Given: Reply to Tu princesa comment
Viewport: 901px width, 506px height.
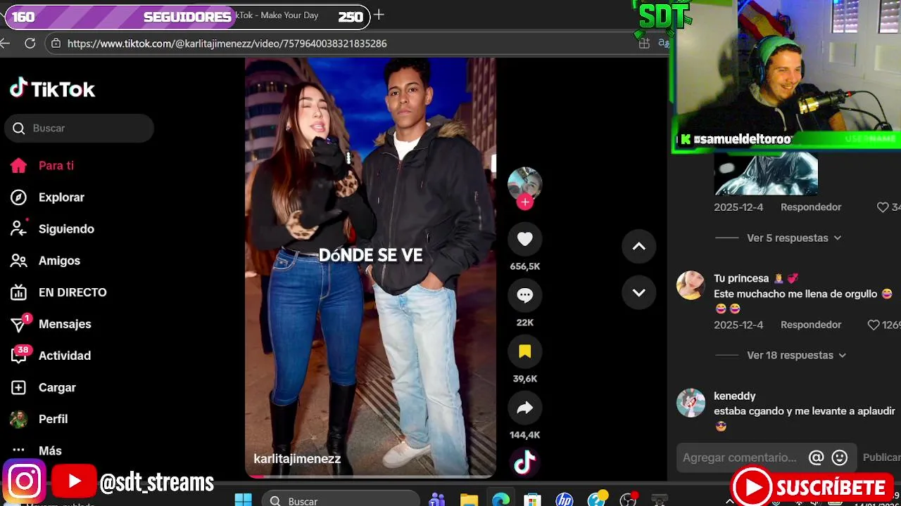Looking at the screenshot, I should (811, 325).
